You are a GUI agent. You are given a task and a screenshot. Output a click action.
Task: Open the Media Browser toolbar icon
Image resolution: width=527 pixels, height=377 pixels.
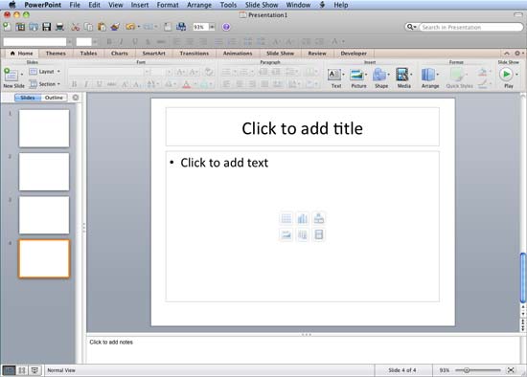[x=181, y=27]
